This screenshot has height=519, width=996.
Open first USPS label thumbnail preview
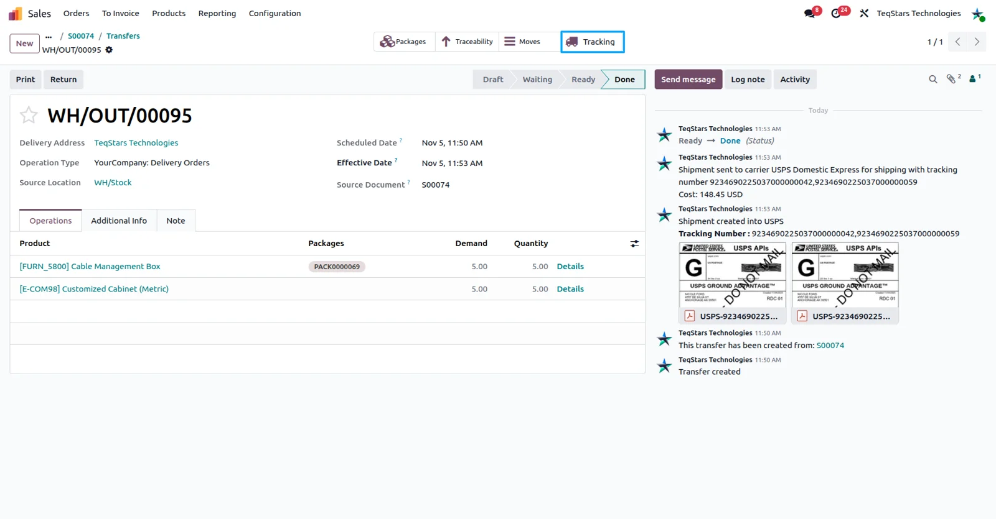[732, 275]
